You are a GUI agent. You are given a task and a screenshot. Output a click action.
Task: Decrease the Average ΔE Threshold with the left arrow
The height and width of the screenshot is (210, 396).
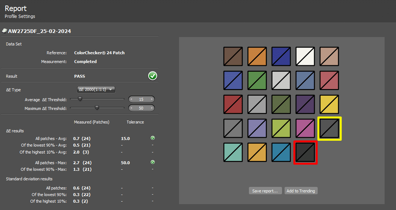click(131, 99)
